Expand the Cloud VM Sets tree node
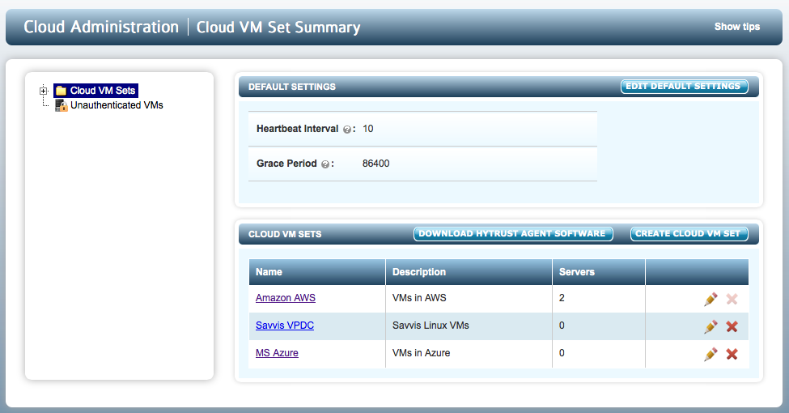The image size is (789, 413). tap(43, 92)
